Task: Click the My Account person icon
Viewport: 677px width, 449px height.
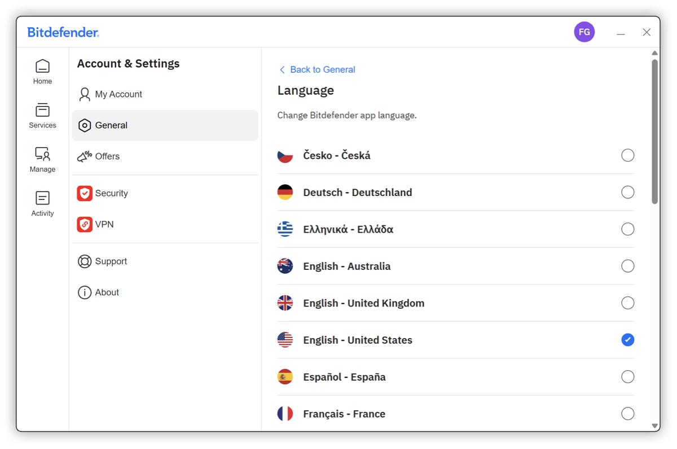Action: tap(85, 94)
